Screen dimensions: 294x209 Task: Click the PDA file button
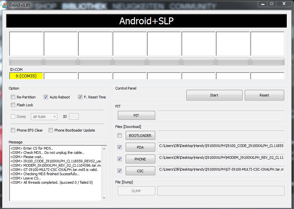coord(140,147)
